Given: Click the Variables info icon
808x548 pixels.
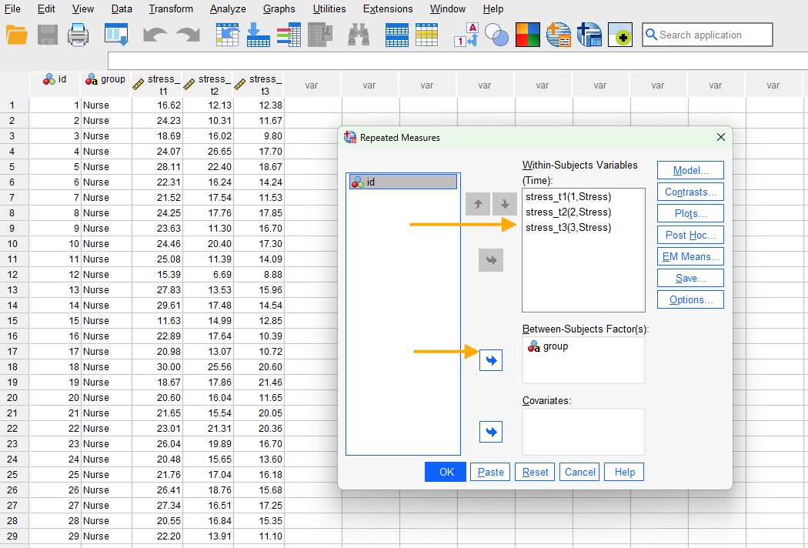Looking at the screenshot, I should click(289, 35).
